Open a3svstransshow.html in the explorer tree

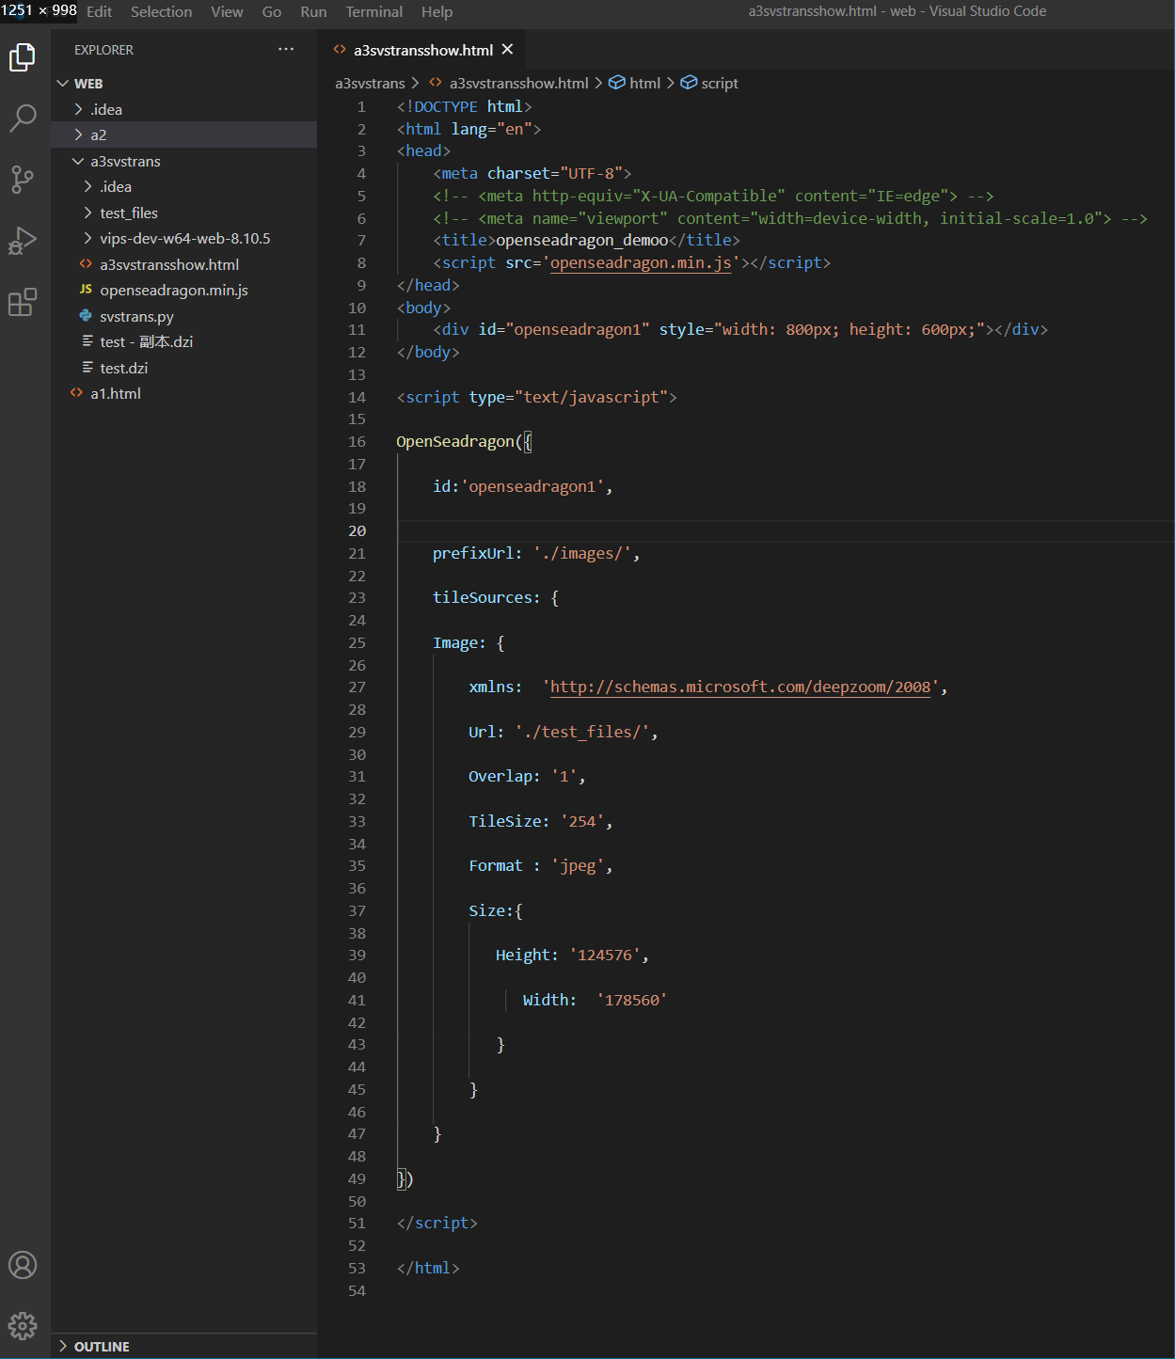tap(184, 264)
